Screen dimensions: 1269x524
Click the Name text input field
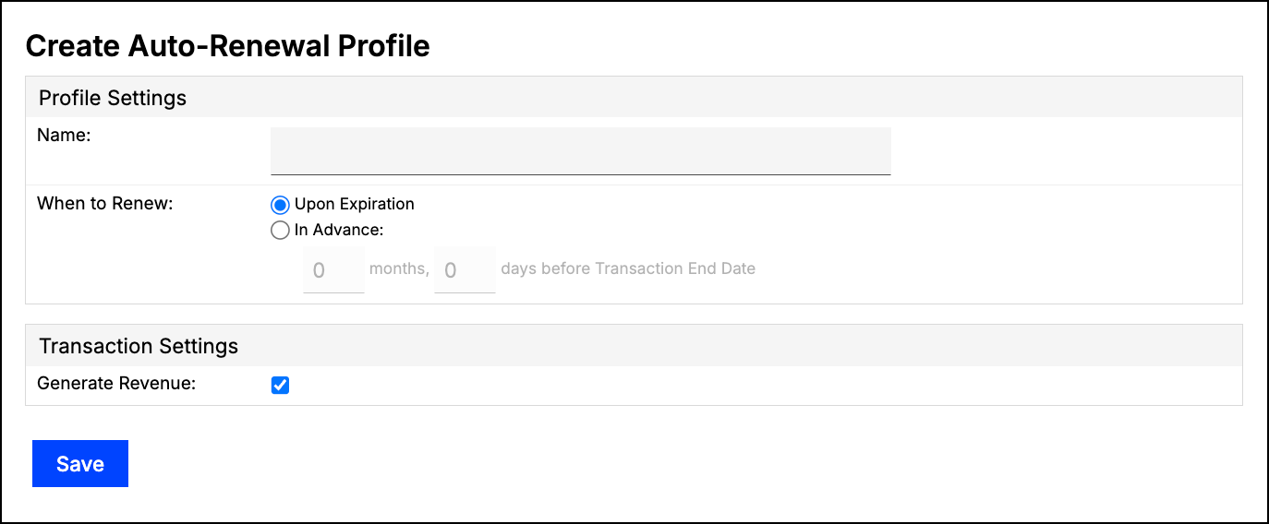[x=580, y=151]
